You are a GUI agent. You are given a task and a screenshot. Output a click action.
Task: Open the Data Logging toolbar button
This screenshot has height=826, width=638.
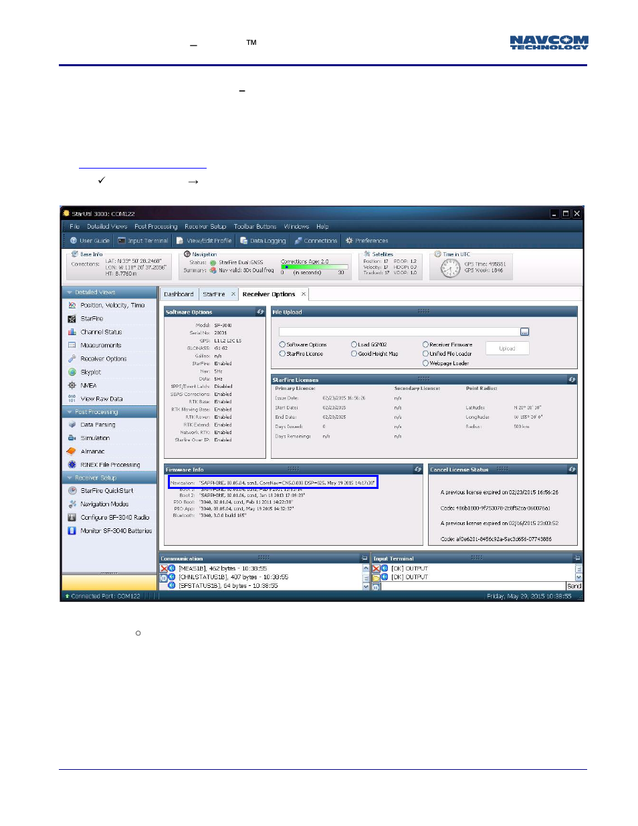point(263,241)
